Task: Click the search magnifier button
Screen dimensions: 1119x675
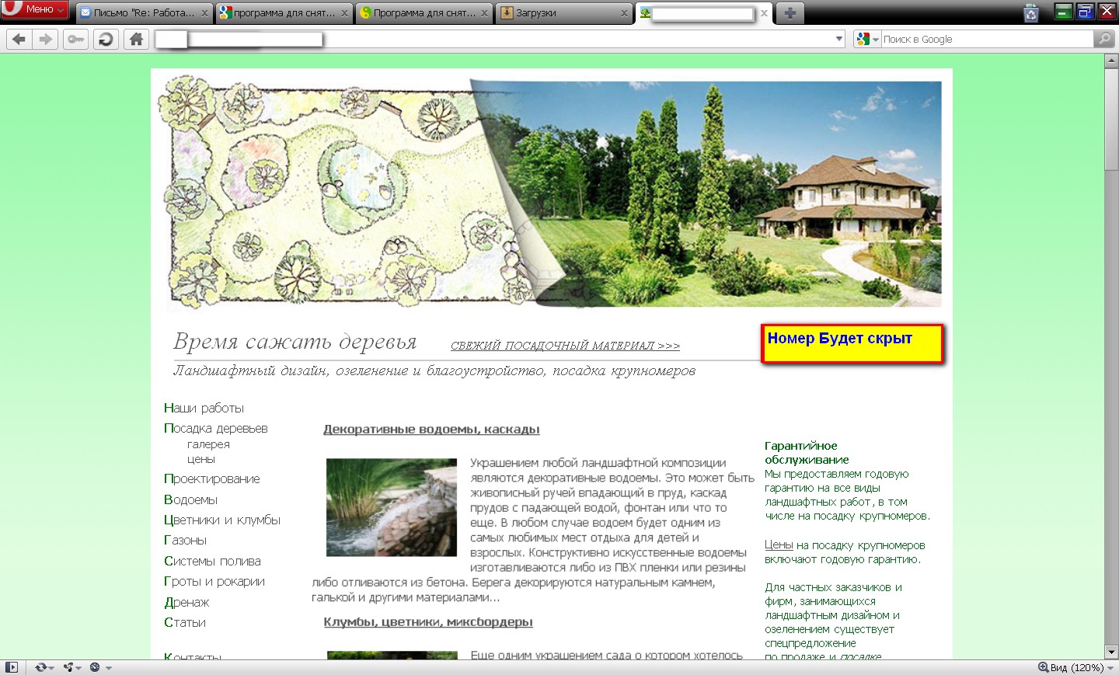Action: pos(1103,39)
